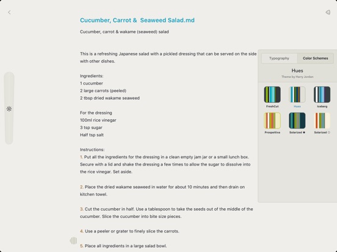Click the vertical brightness slider track
337x252 pixels.
point(9,108)
